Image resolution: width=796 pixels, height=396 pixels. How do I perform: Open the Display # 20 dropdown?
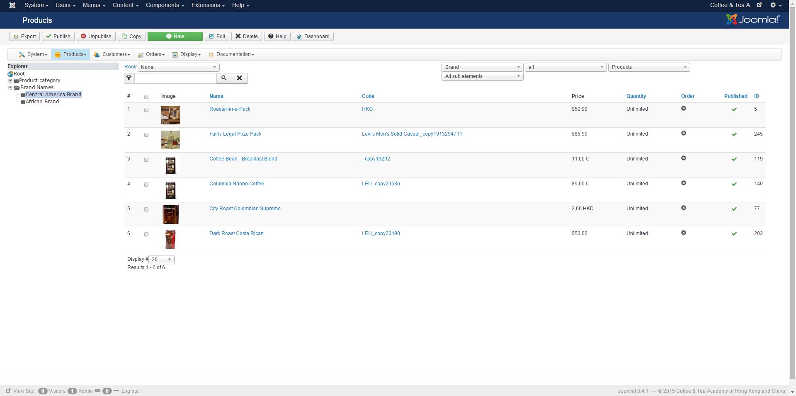pos(161,260)
